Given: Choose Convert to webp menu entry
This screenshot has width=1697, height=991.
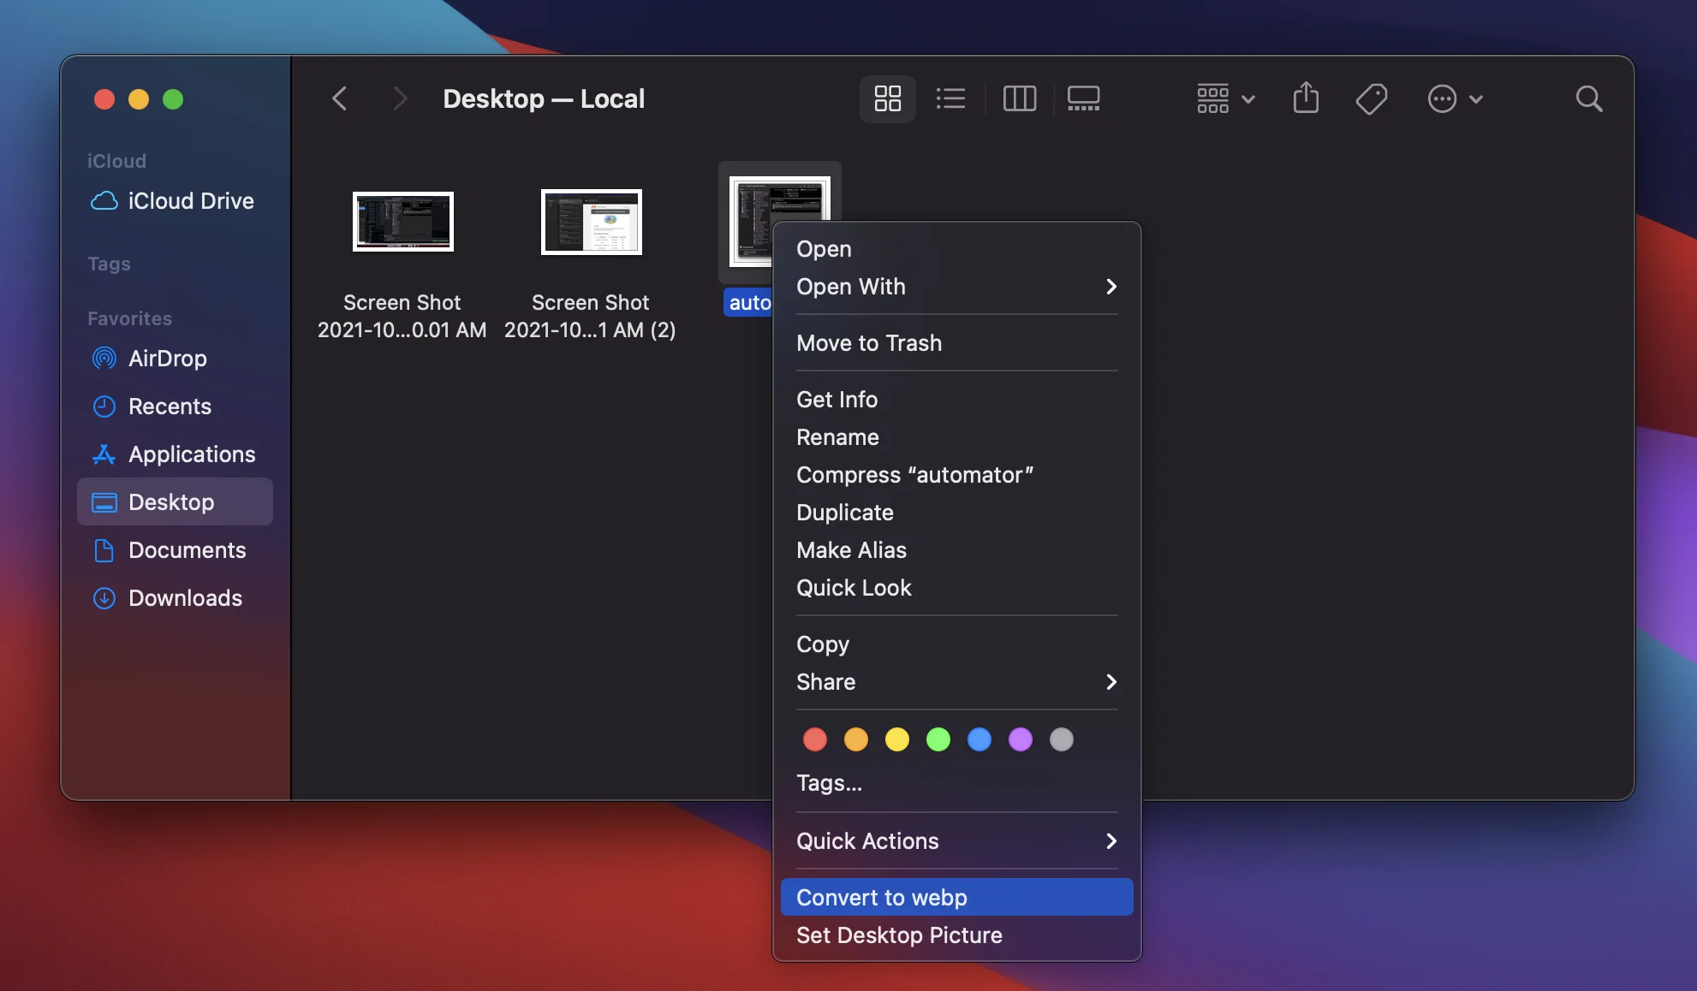Looking at the screenshot, I should pos(956,898).
